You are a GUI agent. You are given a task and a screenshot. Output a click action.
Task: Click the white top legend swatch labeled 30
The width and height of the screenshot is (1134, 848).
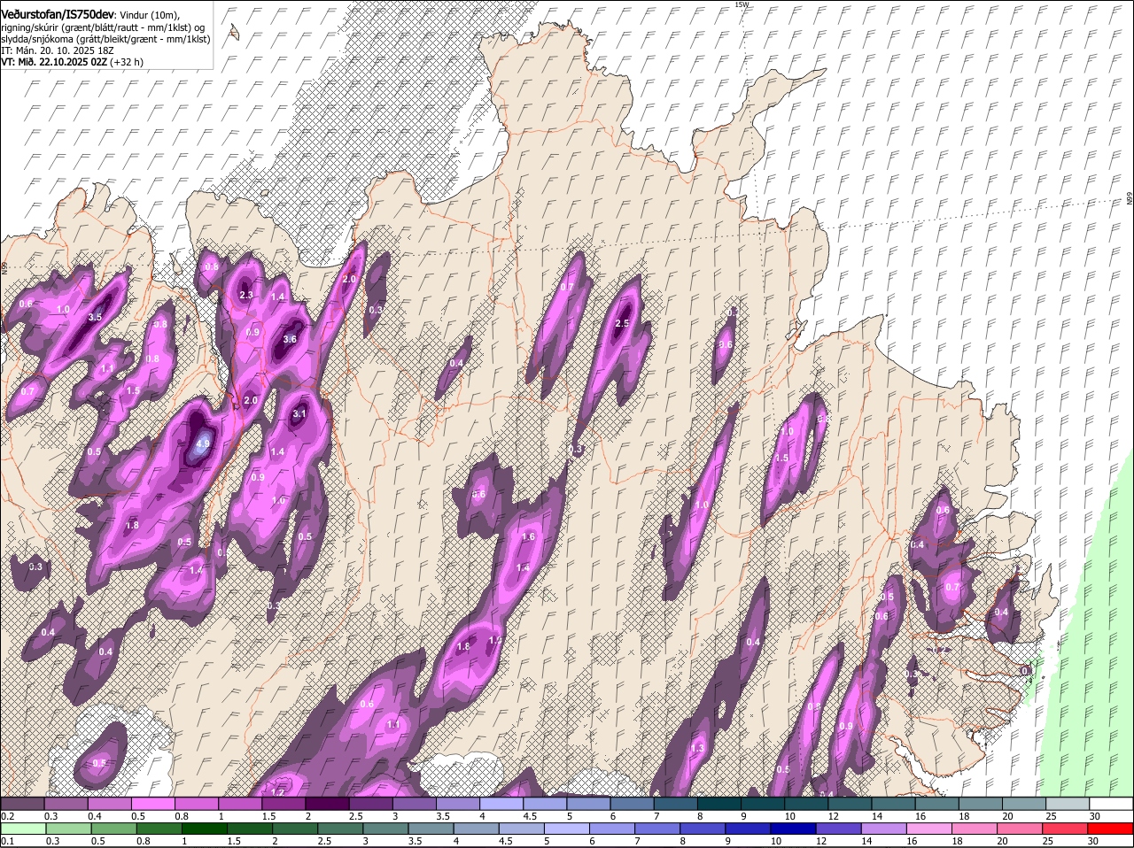pyautogui.click(x=1111, y=803)
